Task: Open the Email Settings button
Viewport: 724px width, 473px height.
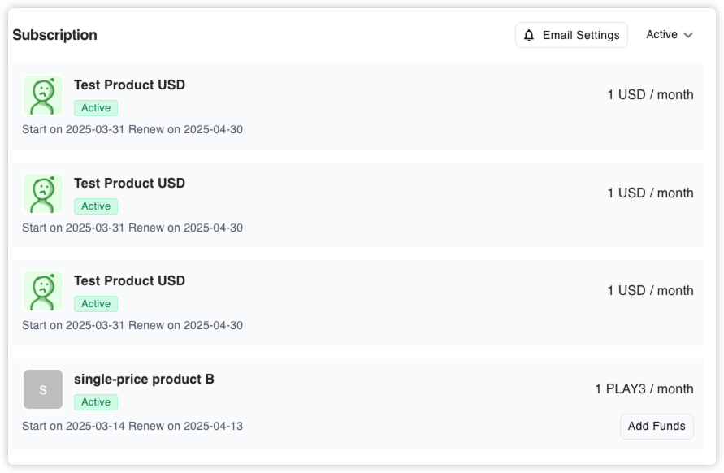Action: tap(571, 35)
